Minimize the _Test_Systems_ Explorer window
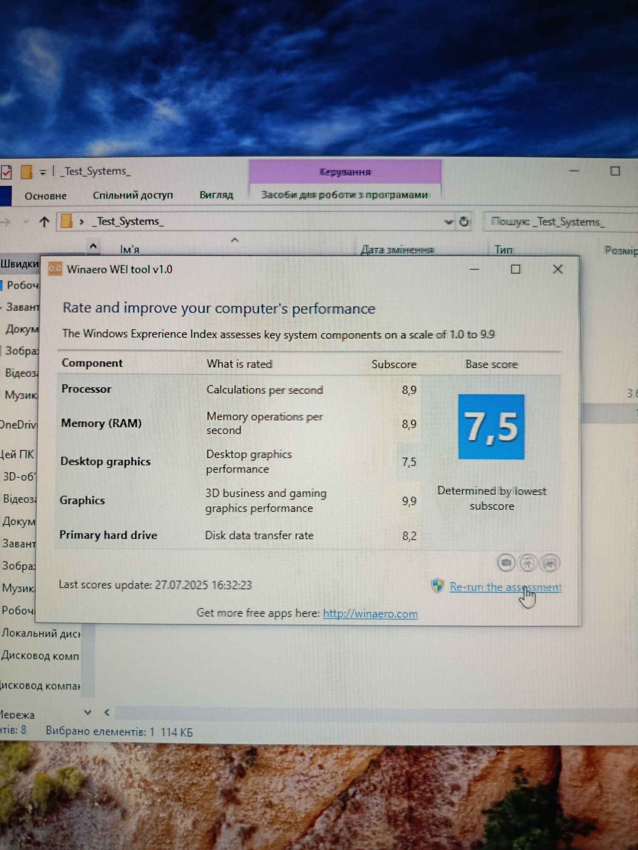 coord(574,171)
